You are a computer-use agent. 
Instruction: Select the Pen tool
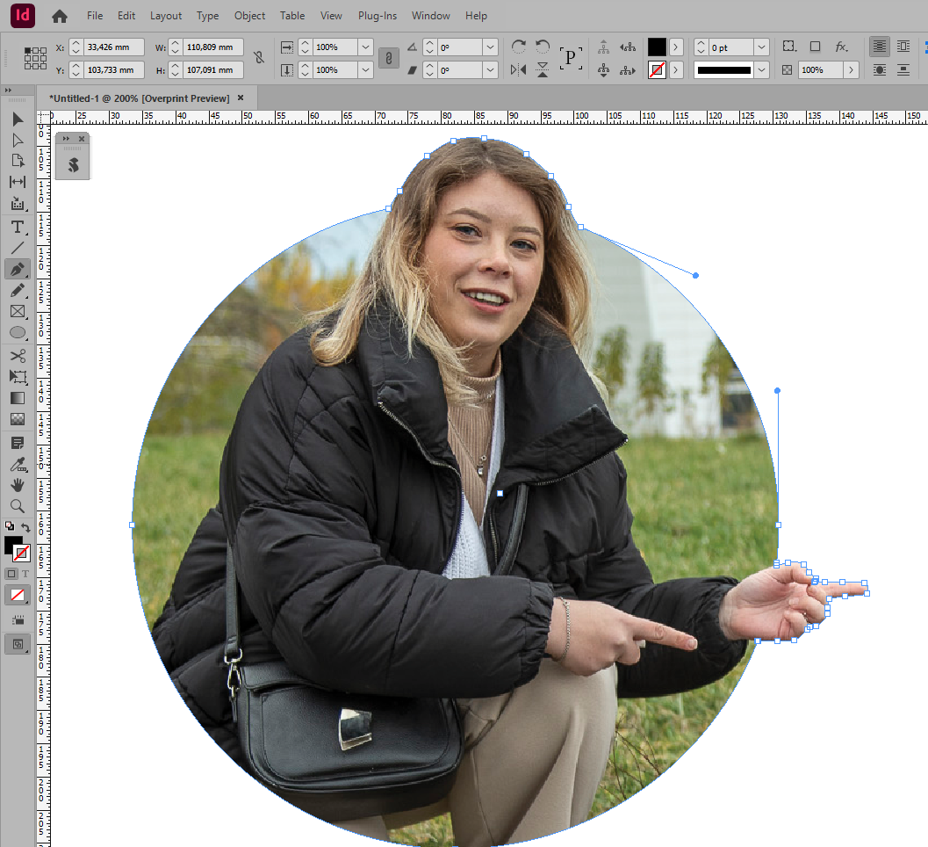pyautogui.click(x=18, y=269)
